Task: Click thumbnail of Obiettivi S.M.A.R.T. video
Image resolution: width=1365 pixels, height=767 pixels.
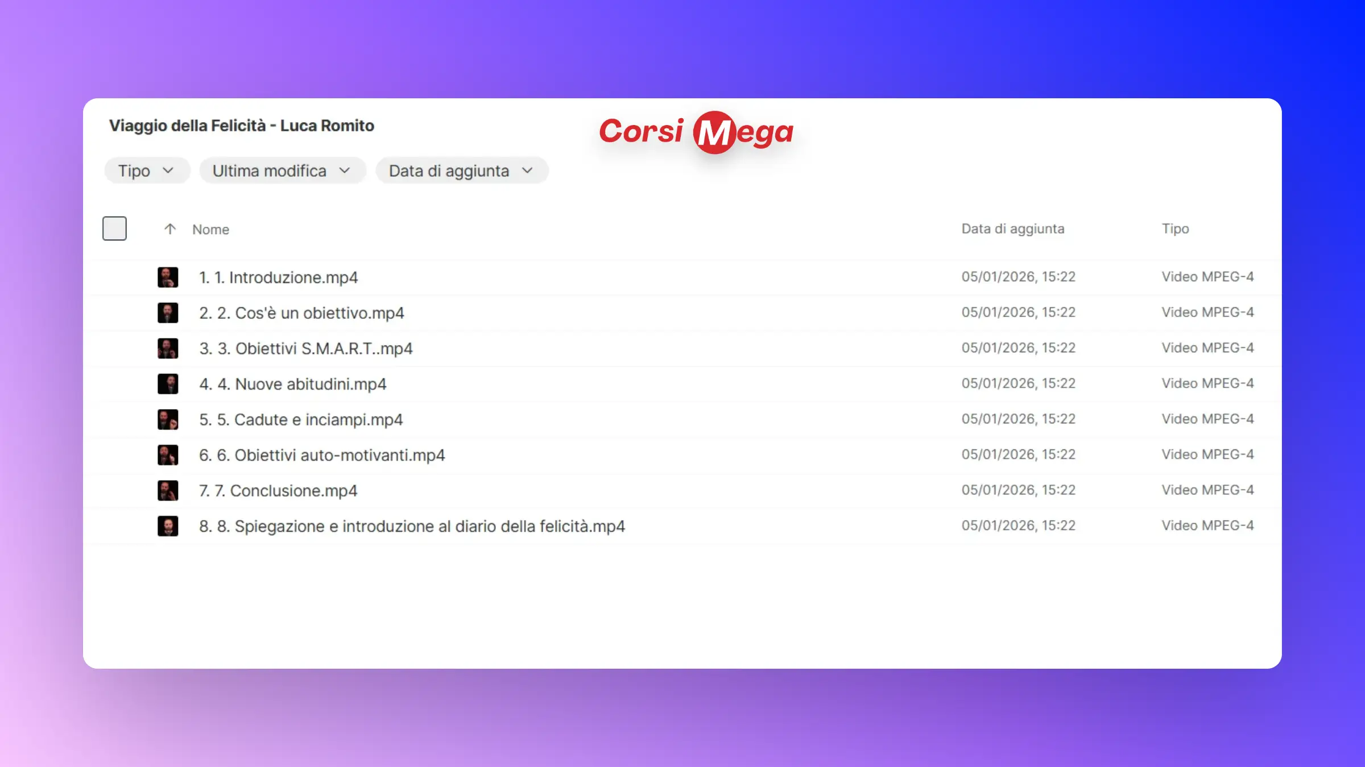Action: [168, 348]
